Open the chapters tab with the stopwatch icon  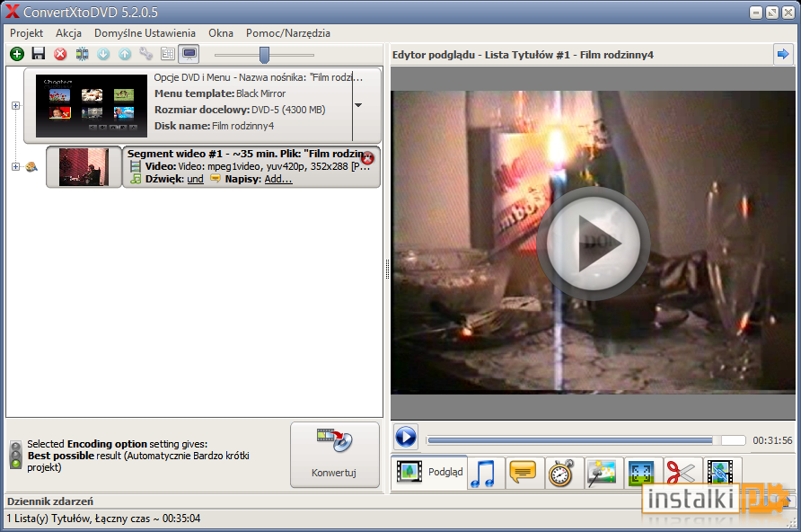(562, 473)
